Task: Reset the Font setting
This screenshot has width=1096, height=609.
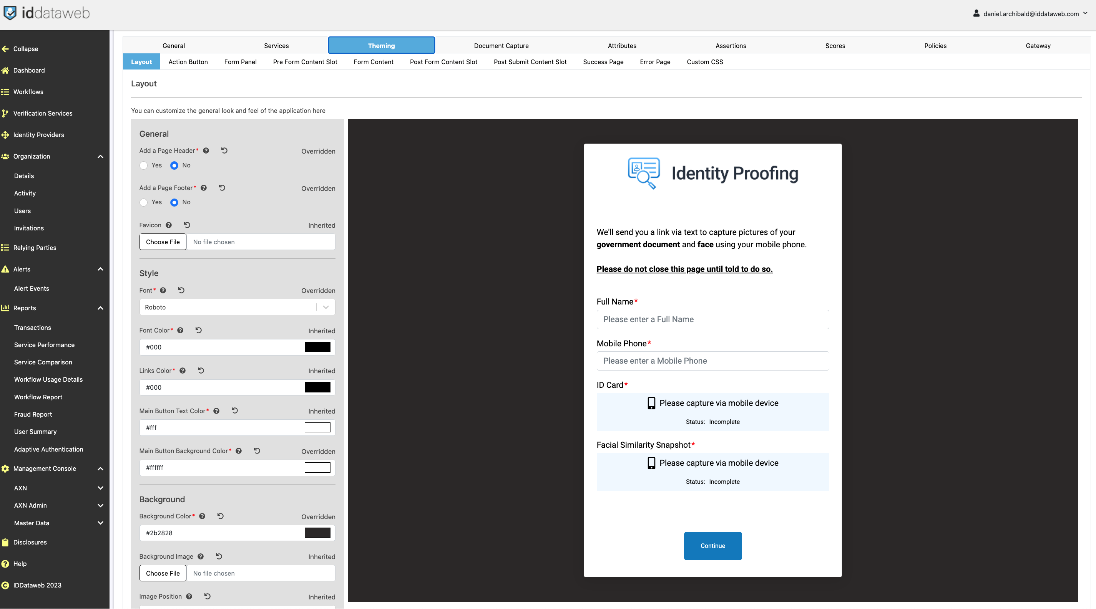Action: pyautogui.click(x=181, y=290)
